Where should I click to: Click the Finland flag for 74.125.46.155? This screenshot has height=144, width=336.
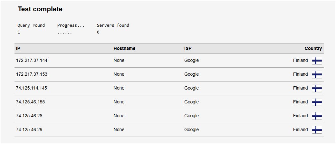tap(317, 102)
